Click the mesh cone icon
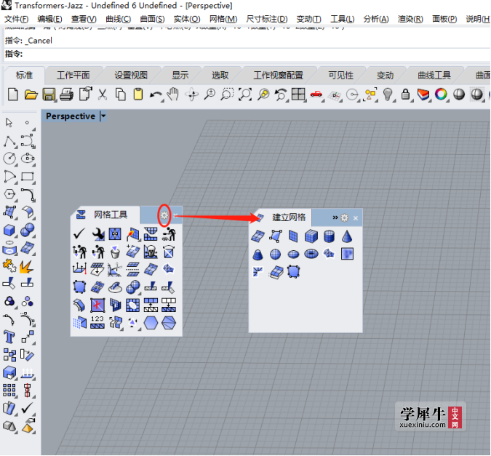The height and width of the screenshot is (456, 491). [347, 236]
